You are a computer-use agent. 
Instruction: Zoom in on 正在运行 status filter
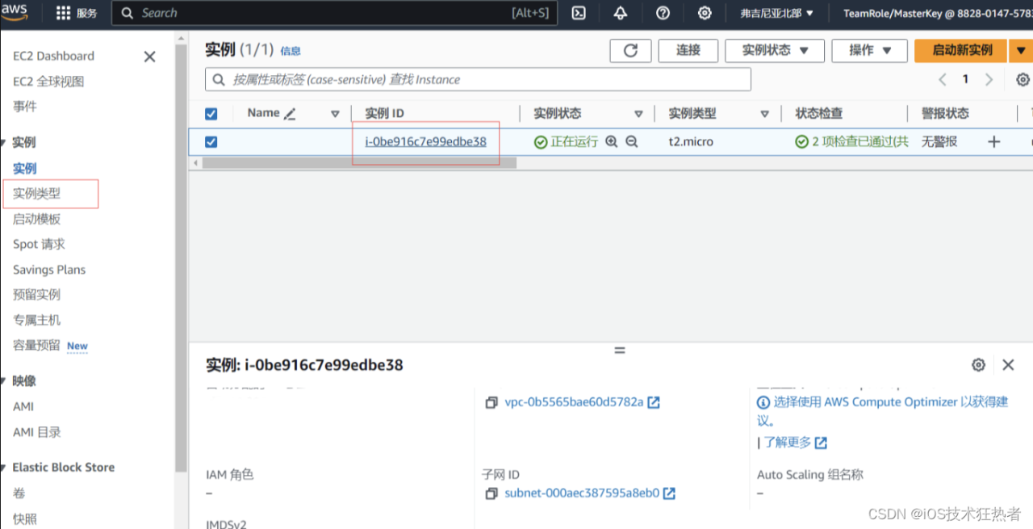[612, 141]
